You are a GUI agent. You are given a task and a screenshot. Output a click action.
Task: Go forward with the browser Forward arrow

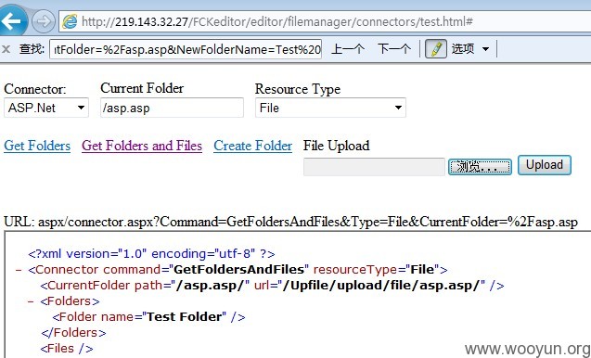pyautogui.click(x=44, y=21)
